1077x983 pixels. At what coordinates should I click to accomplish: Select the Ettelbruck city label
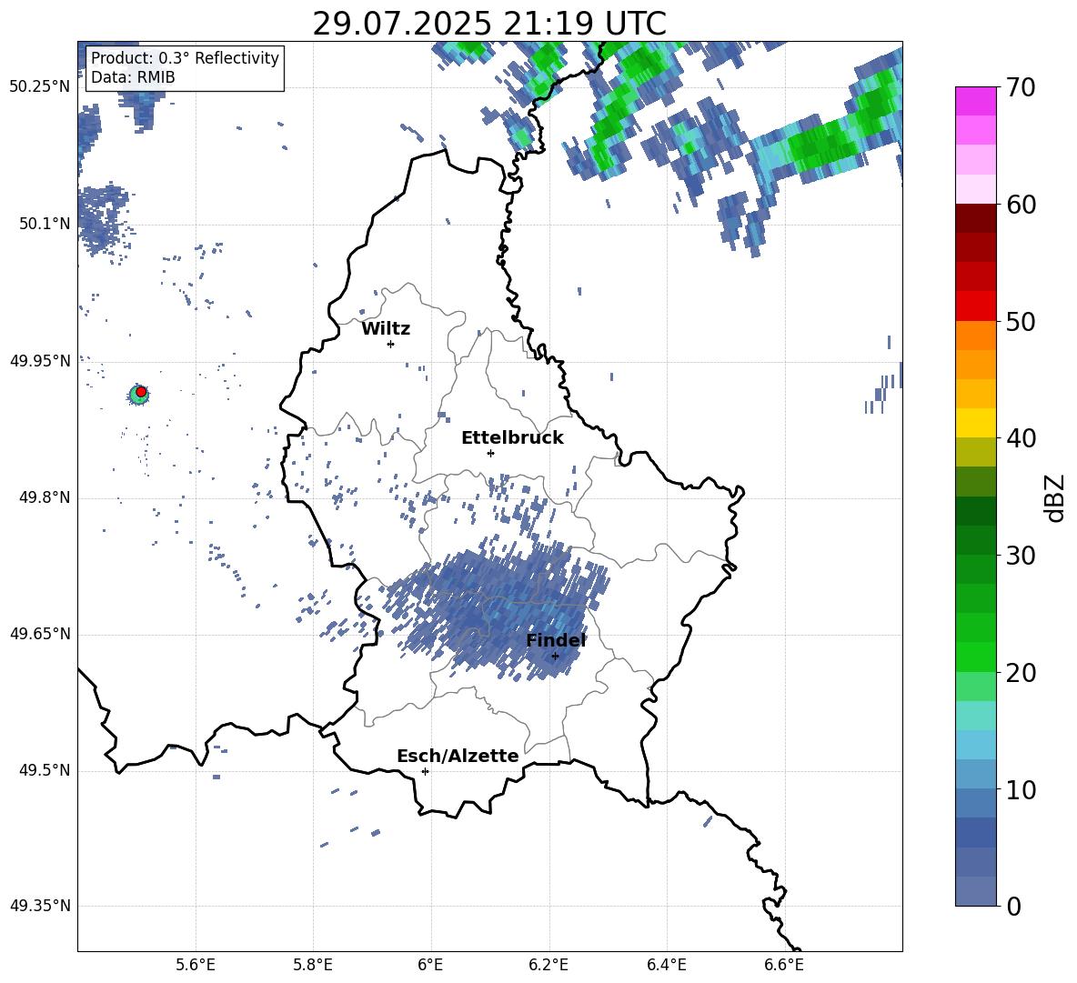512,438
